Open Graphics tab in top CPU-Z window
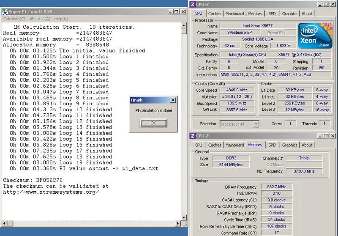This screenshot has height=236, width=338. click(290, 14)
